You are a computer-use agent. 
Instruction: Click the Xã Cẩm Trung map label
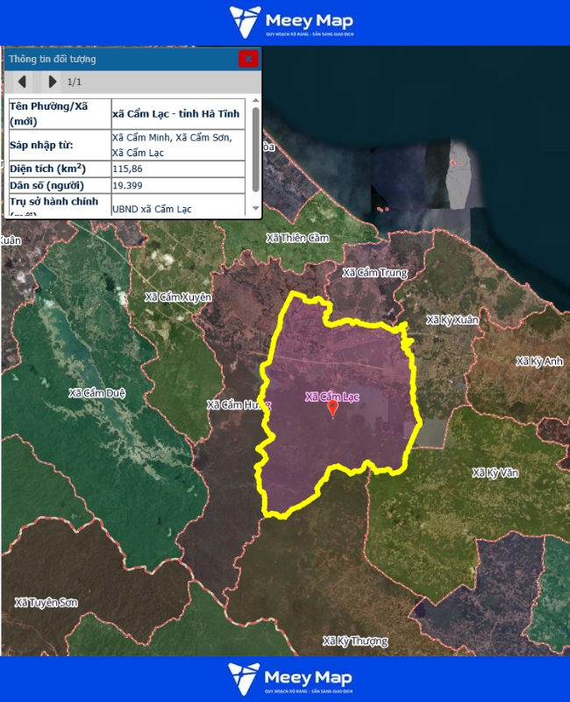point(374,273)
